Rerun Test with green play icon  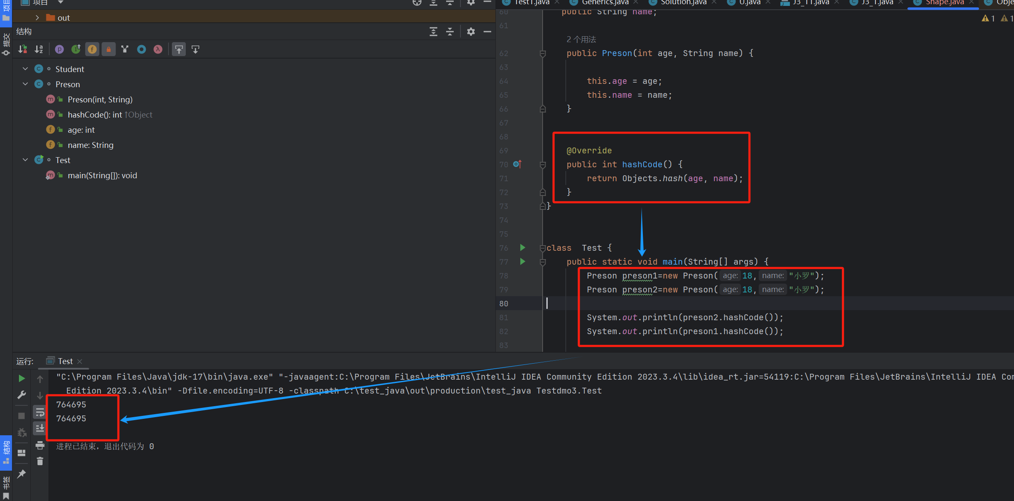[21, 378]
